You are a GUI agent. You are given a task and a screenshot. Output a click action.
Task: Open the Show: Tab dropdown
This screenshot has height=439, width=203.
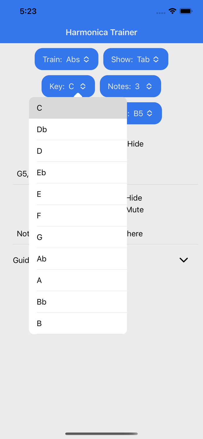tap(136, 59)
